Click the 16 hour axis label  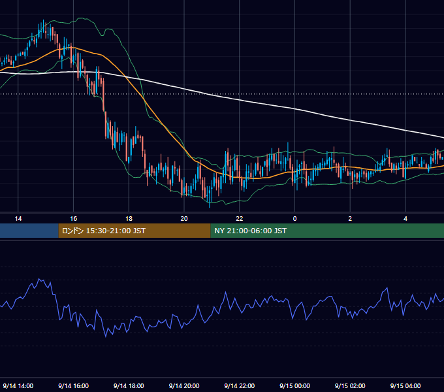point(73,219)
